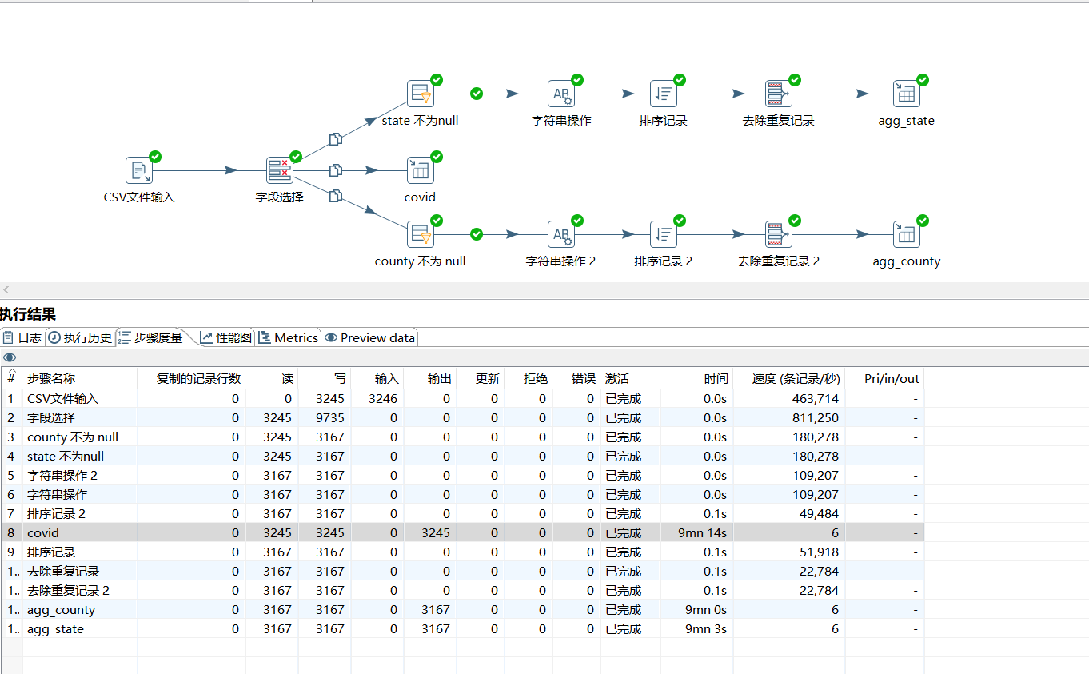Click the green check badge on agg_state

tap(923, 80)
